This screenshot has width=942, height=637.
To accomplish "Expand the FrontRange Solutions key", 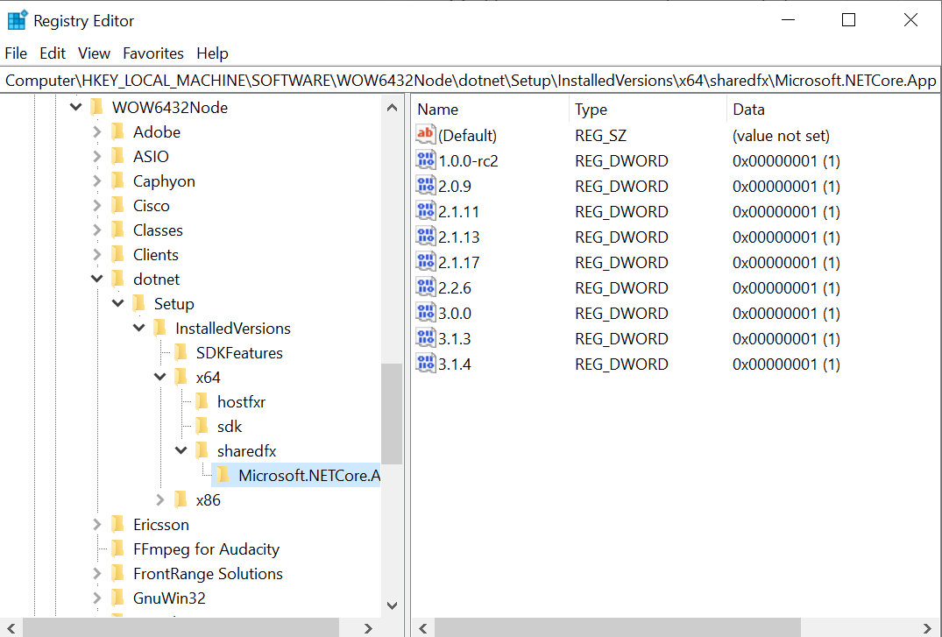I will point(96,573).
